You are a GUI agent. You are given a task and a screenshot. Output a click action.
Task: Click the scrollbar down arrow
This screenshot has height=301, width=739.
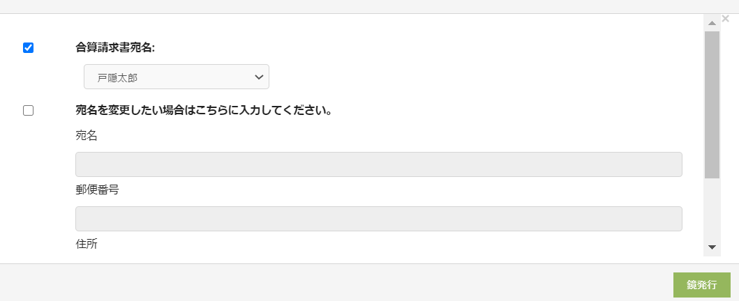click(712, 247)
